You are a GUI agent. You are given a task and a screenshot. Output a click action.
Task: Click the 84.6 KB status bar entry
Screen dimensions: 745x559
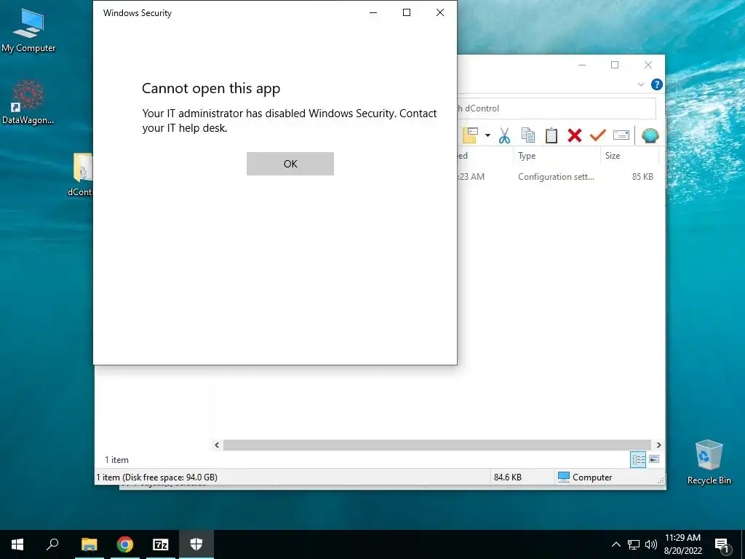507,477
